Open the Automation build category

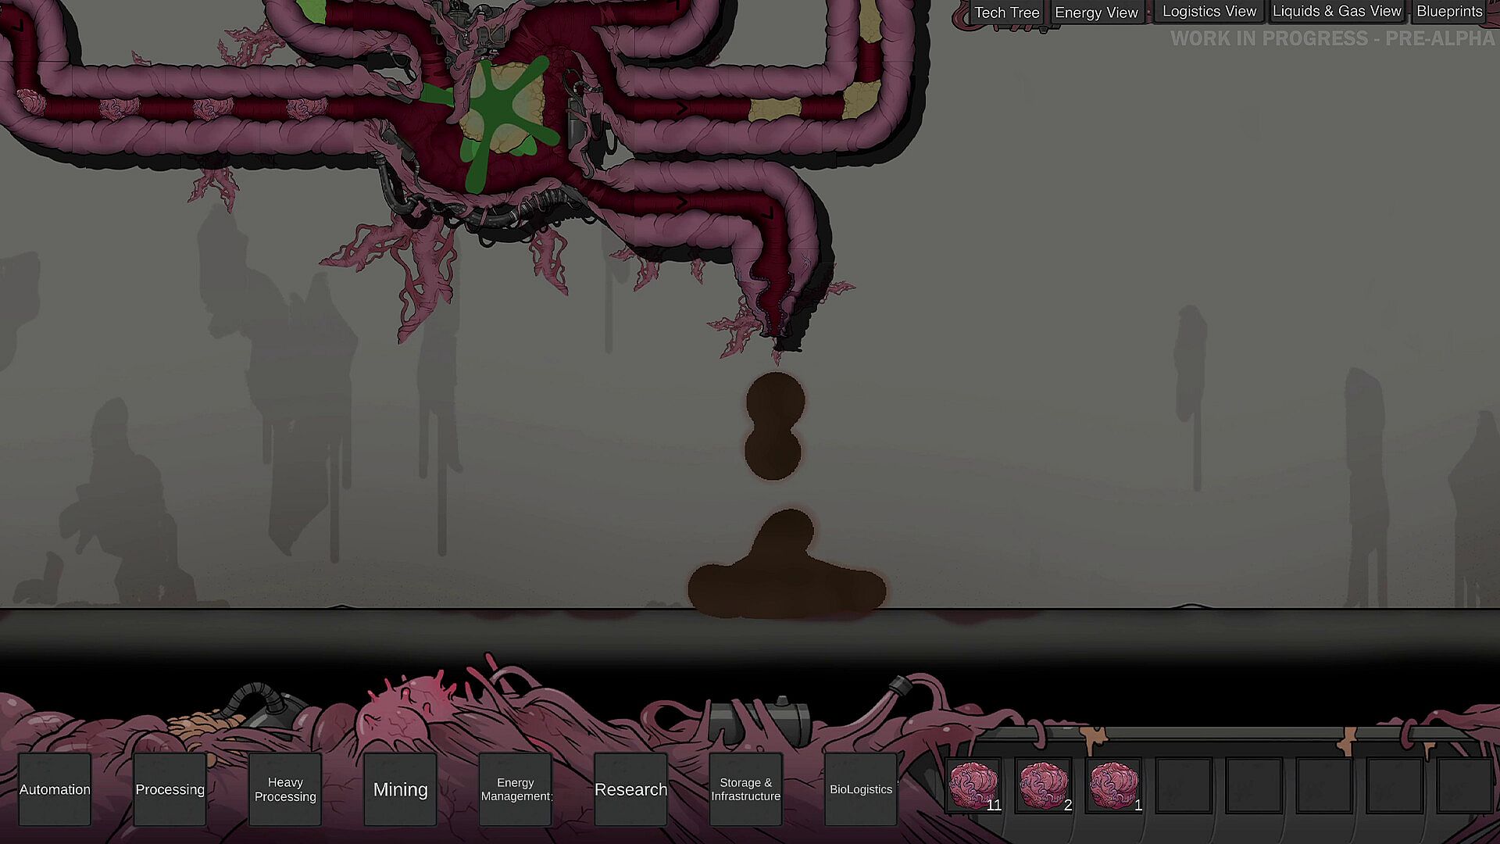click(55, 789)
